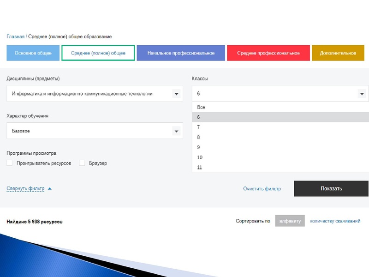Go to the Среднее профессиональное tab
The height and width of the screenshot is (277, 369).
268,53
